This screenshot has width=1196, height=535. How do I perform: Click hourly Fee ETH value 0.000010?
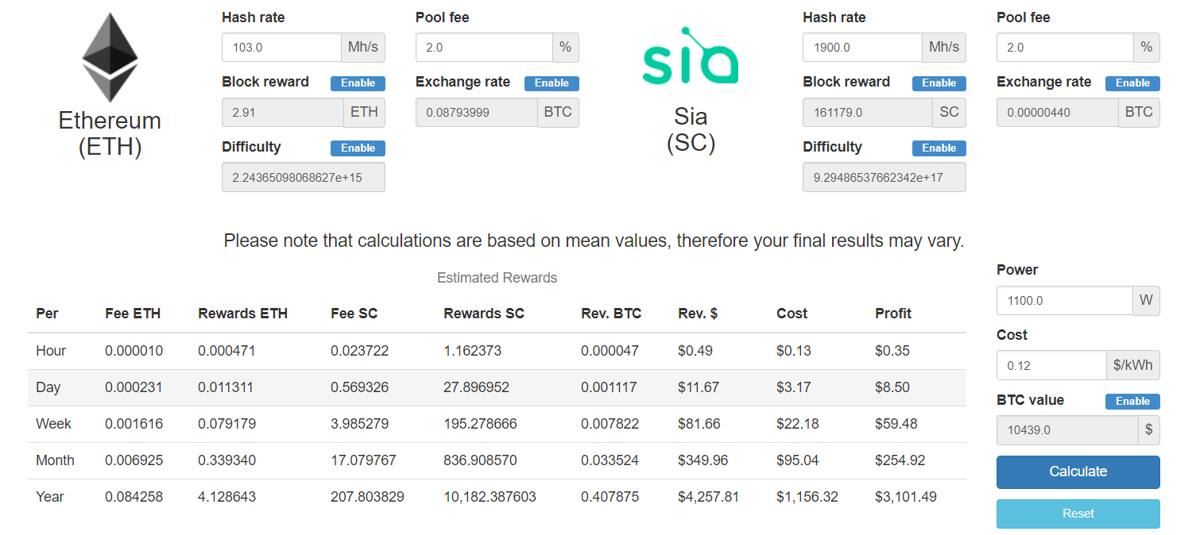pyautogui.click(x=134, y=351)
